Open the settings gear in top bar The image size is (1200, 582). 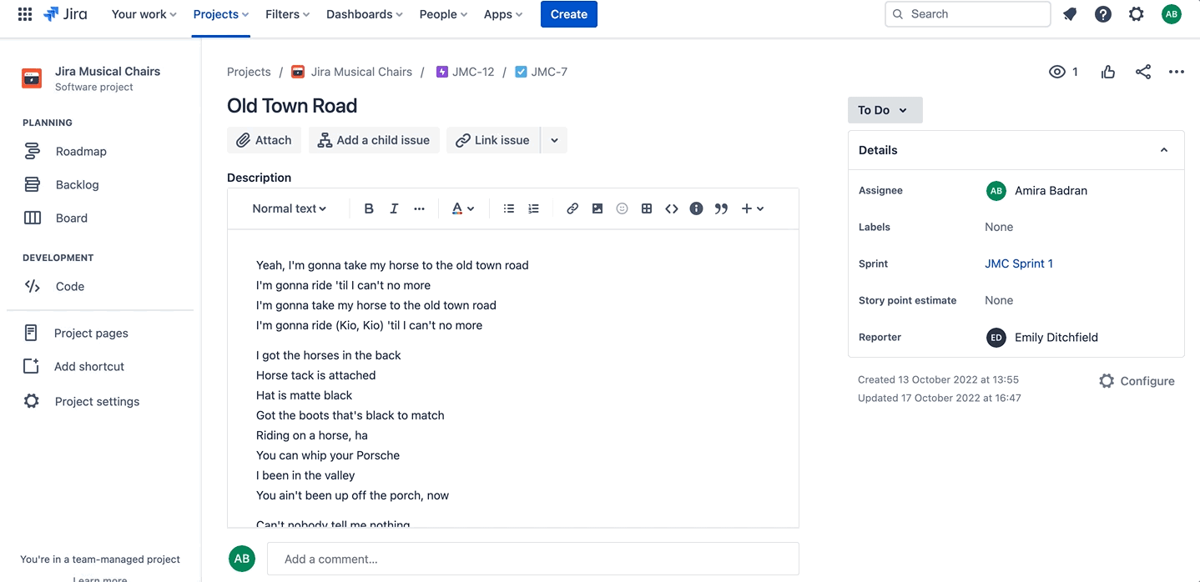(x=1137, y=14)
